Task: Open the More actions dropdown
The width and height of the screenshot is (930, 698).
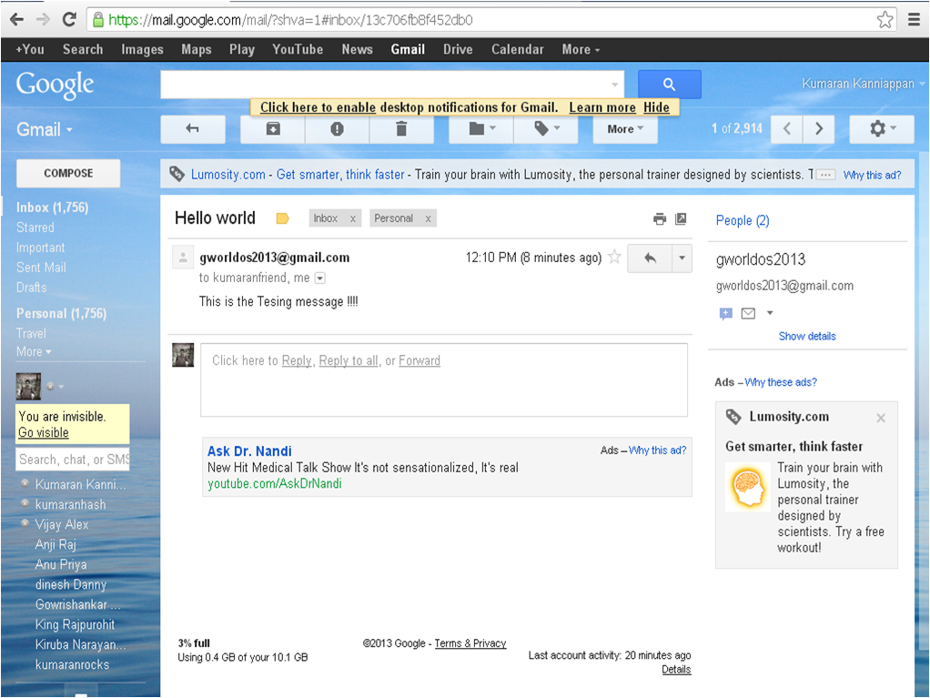Action: click(625, 128)
